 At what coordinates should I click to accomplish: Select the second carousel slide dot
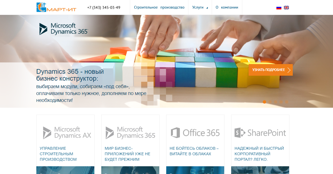coord(270,102)
